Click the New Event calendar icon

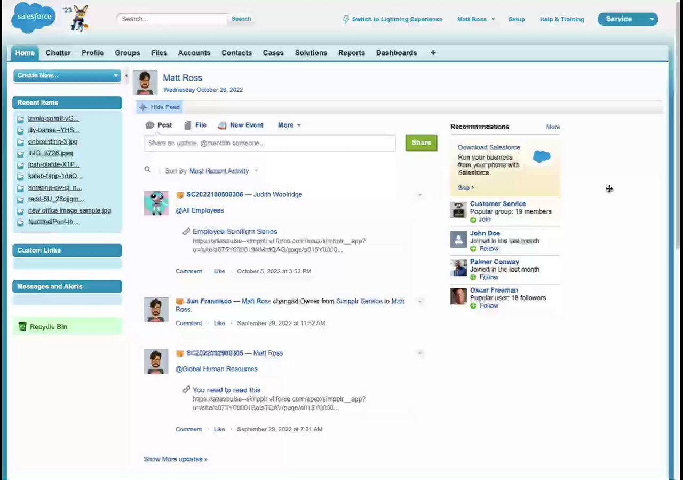click(222, 125)
